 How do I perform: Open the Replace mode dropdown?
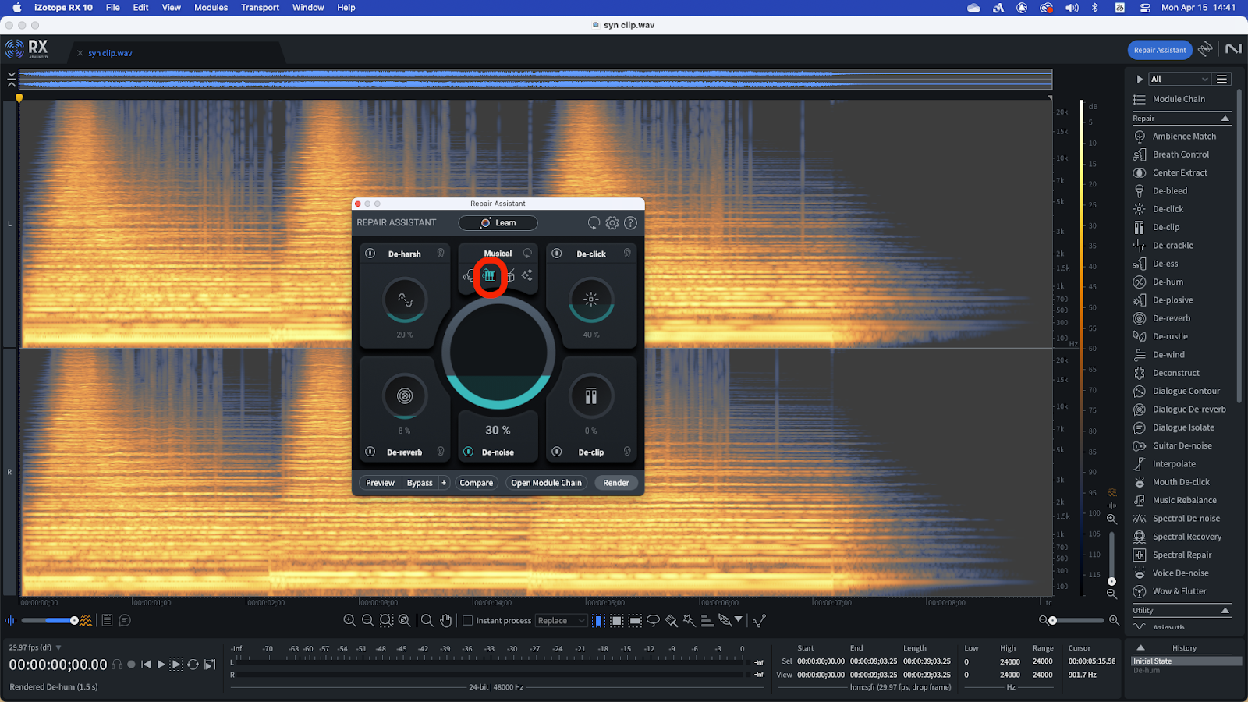point(561,621)
